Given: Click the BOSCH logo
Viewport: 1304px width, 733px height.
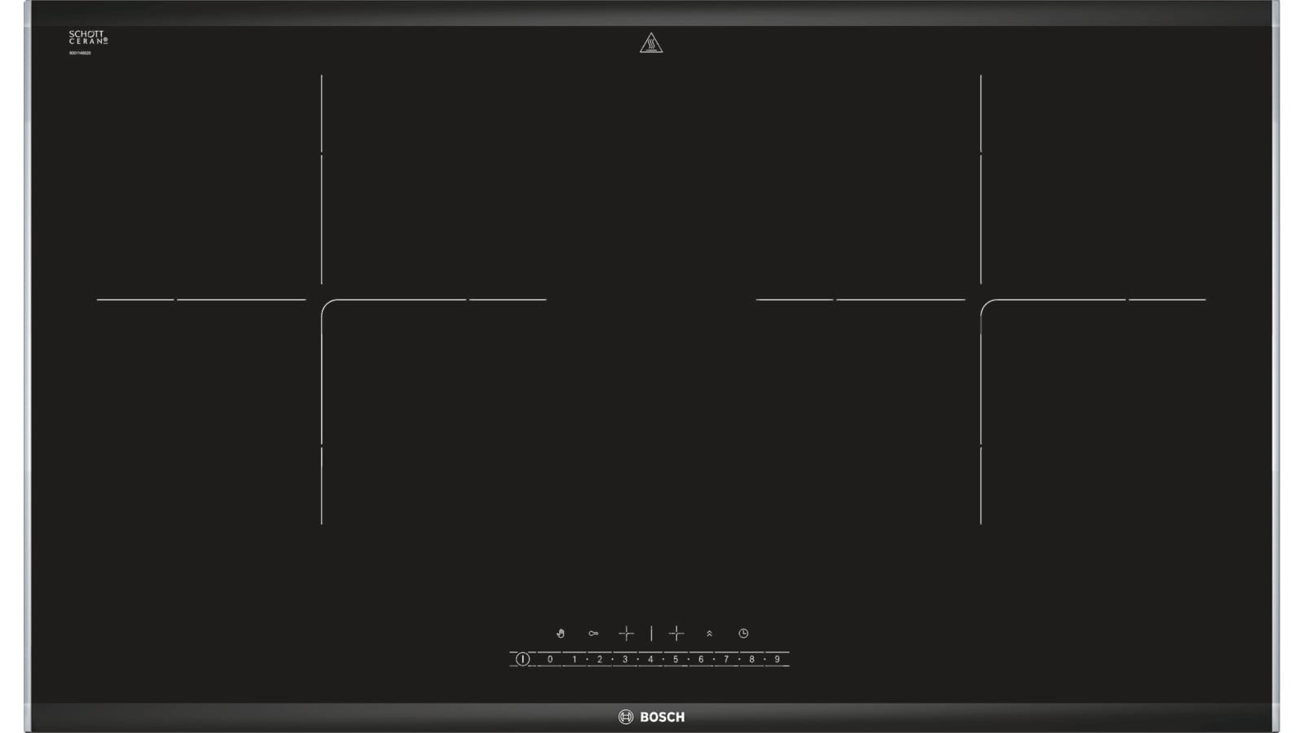Looking at the screenshot, I should point(652,717).
